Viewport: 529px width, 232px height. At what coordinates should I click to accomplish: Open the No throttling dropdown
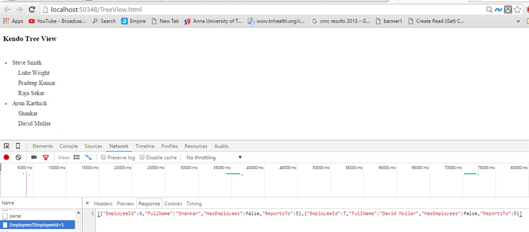click(214, 157)
